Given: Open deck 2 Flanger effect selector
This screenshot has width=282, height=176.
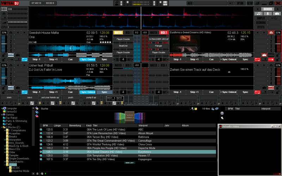Looking at the screenshot, I should (x=159, y=46).
